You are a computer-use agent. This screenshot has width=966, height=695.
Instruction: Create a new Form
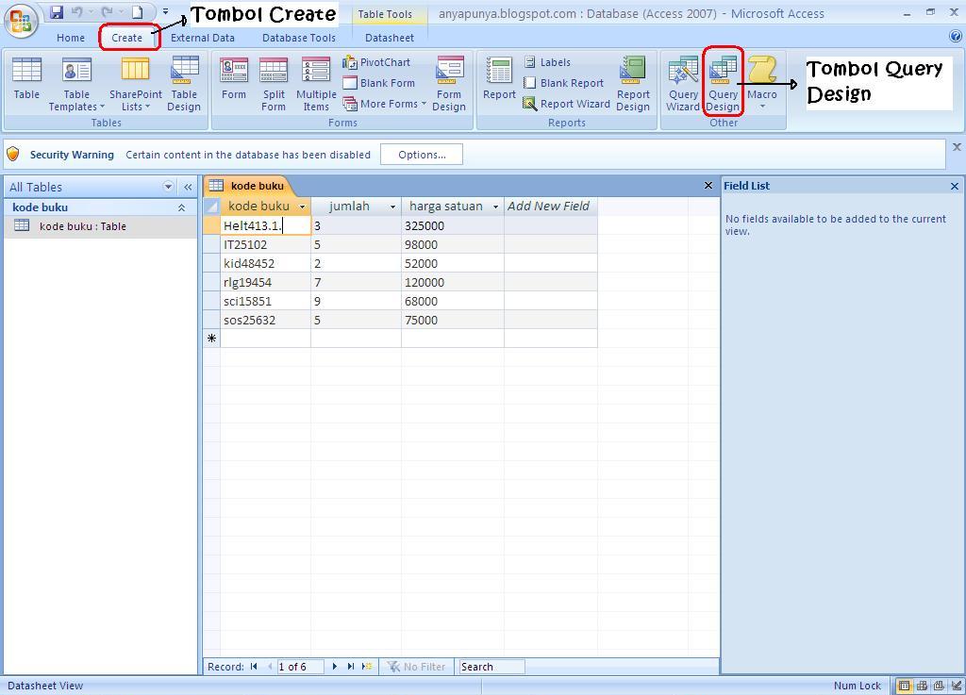click(234, 78)
